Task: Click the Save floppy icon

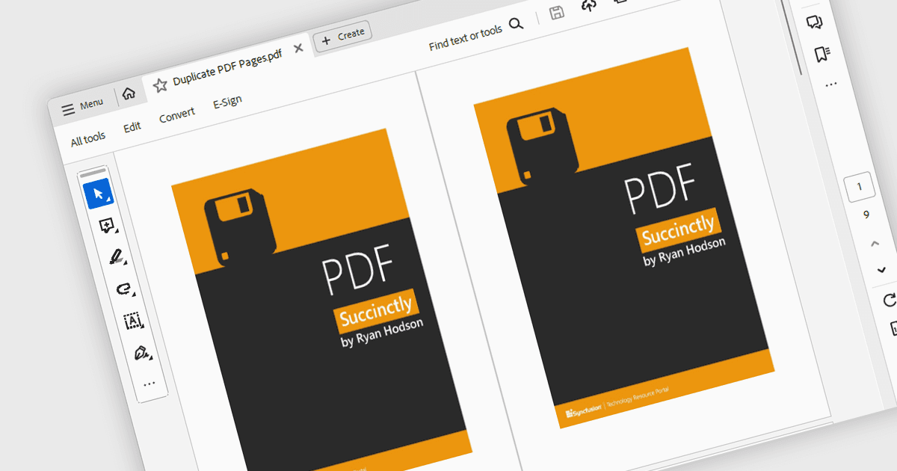Action: click(x=557, y=13)
